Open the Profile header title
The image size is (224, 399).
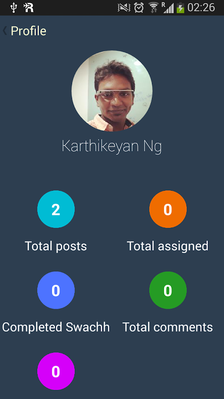pos(28,31)
